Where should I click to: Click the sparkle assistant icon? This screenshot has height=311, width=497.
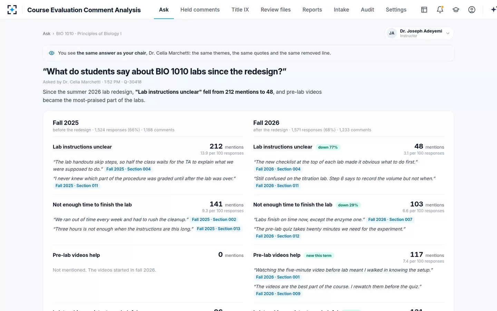(494, 10)
